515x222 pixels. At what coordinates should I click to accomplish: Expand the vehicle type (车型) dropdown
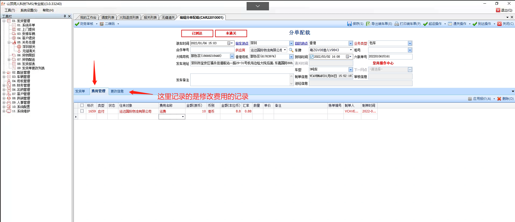click(350, 70)
